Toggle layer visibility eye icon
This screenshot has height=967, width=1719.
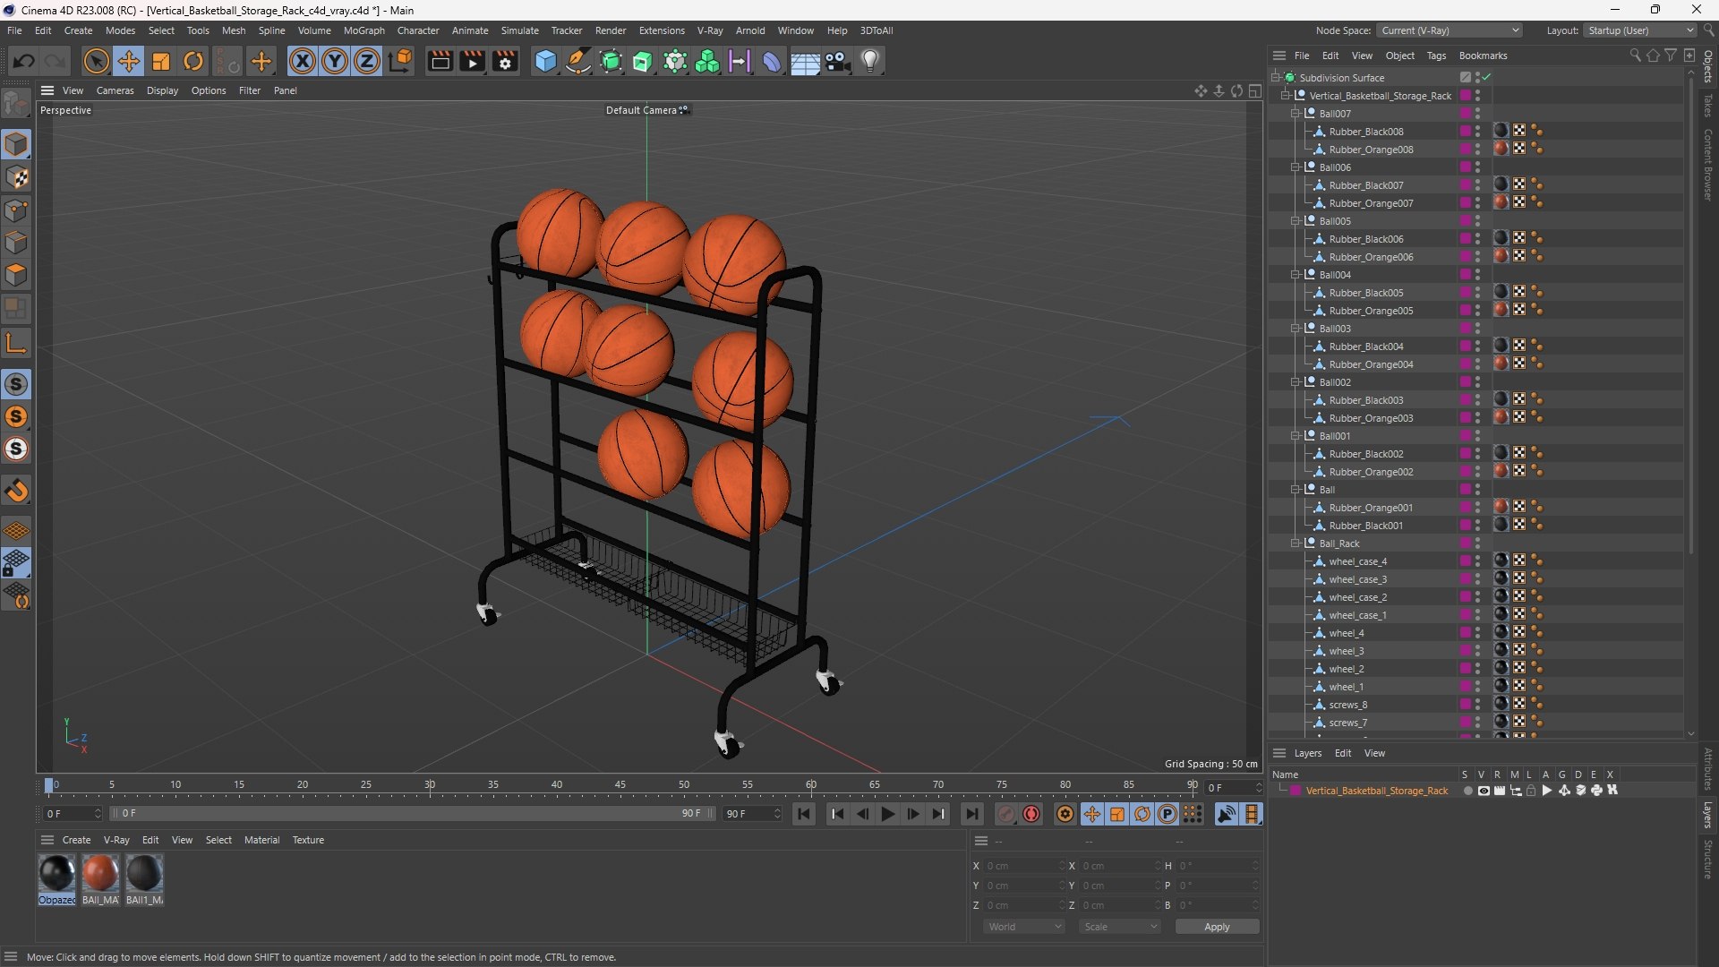click(x=1484, y=791)
